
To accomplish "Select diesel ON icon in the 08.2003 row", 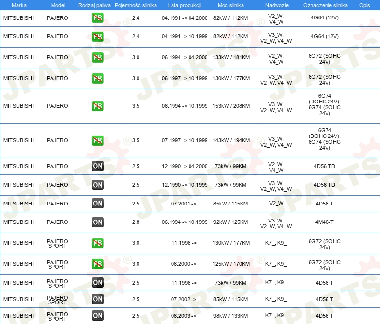I will point(97,315).
